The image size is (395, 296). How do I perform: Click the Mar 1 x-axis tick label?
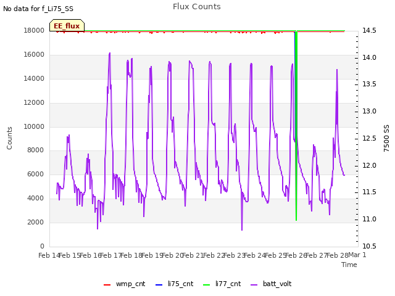tap(357, 255)
